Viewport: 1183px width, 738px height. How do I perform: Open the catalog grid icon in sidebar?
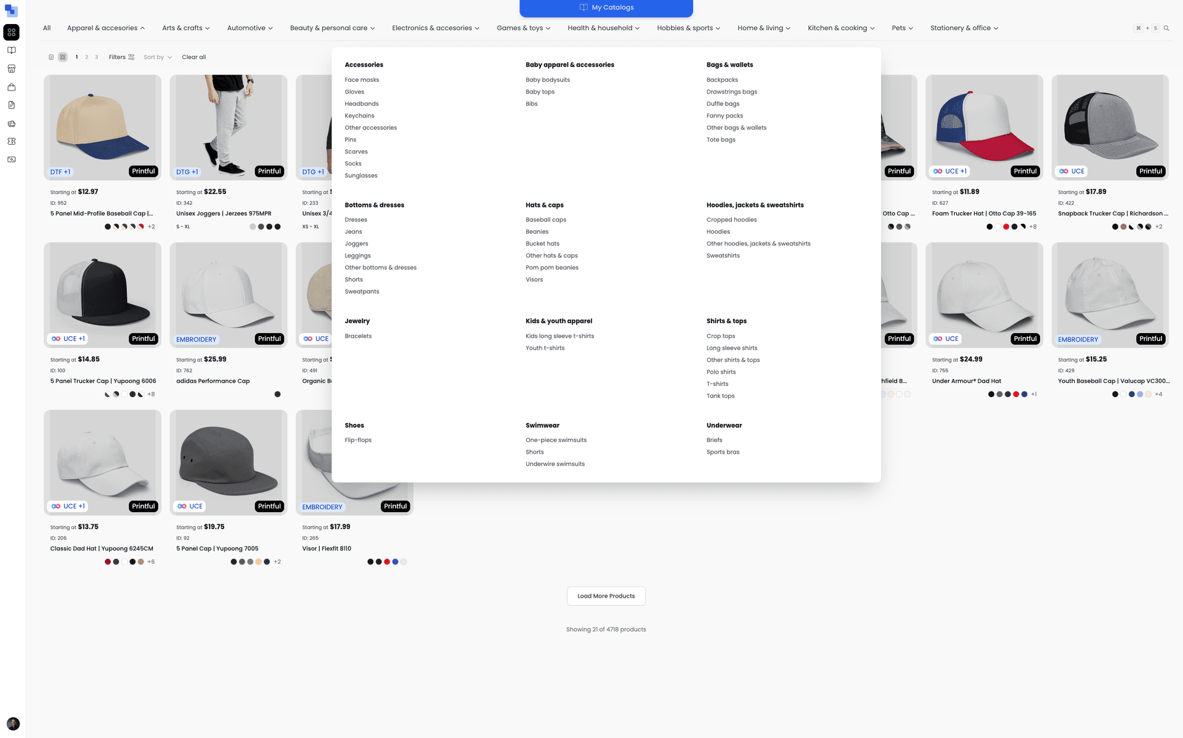(11, 32)
